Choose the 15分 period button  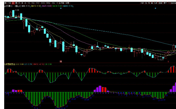(x=38, y=3)
